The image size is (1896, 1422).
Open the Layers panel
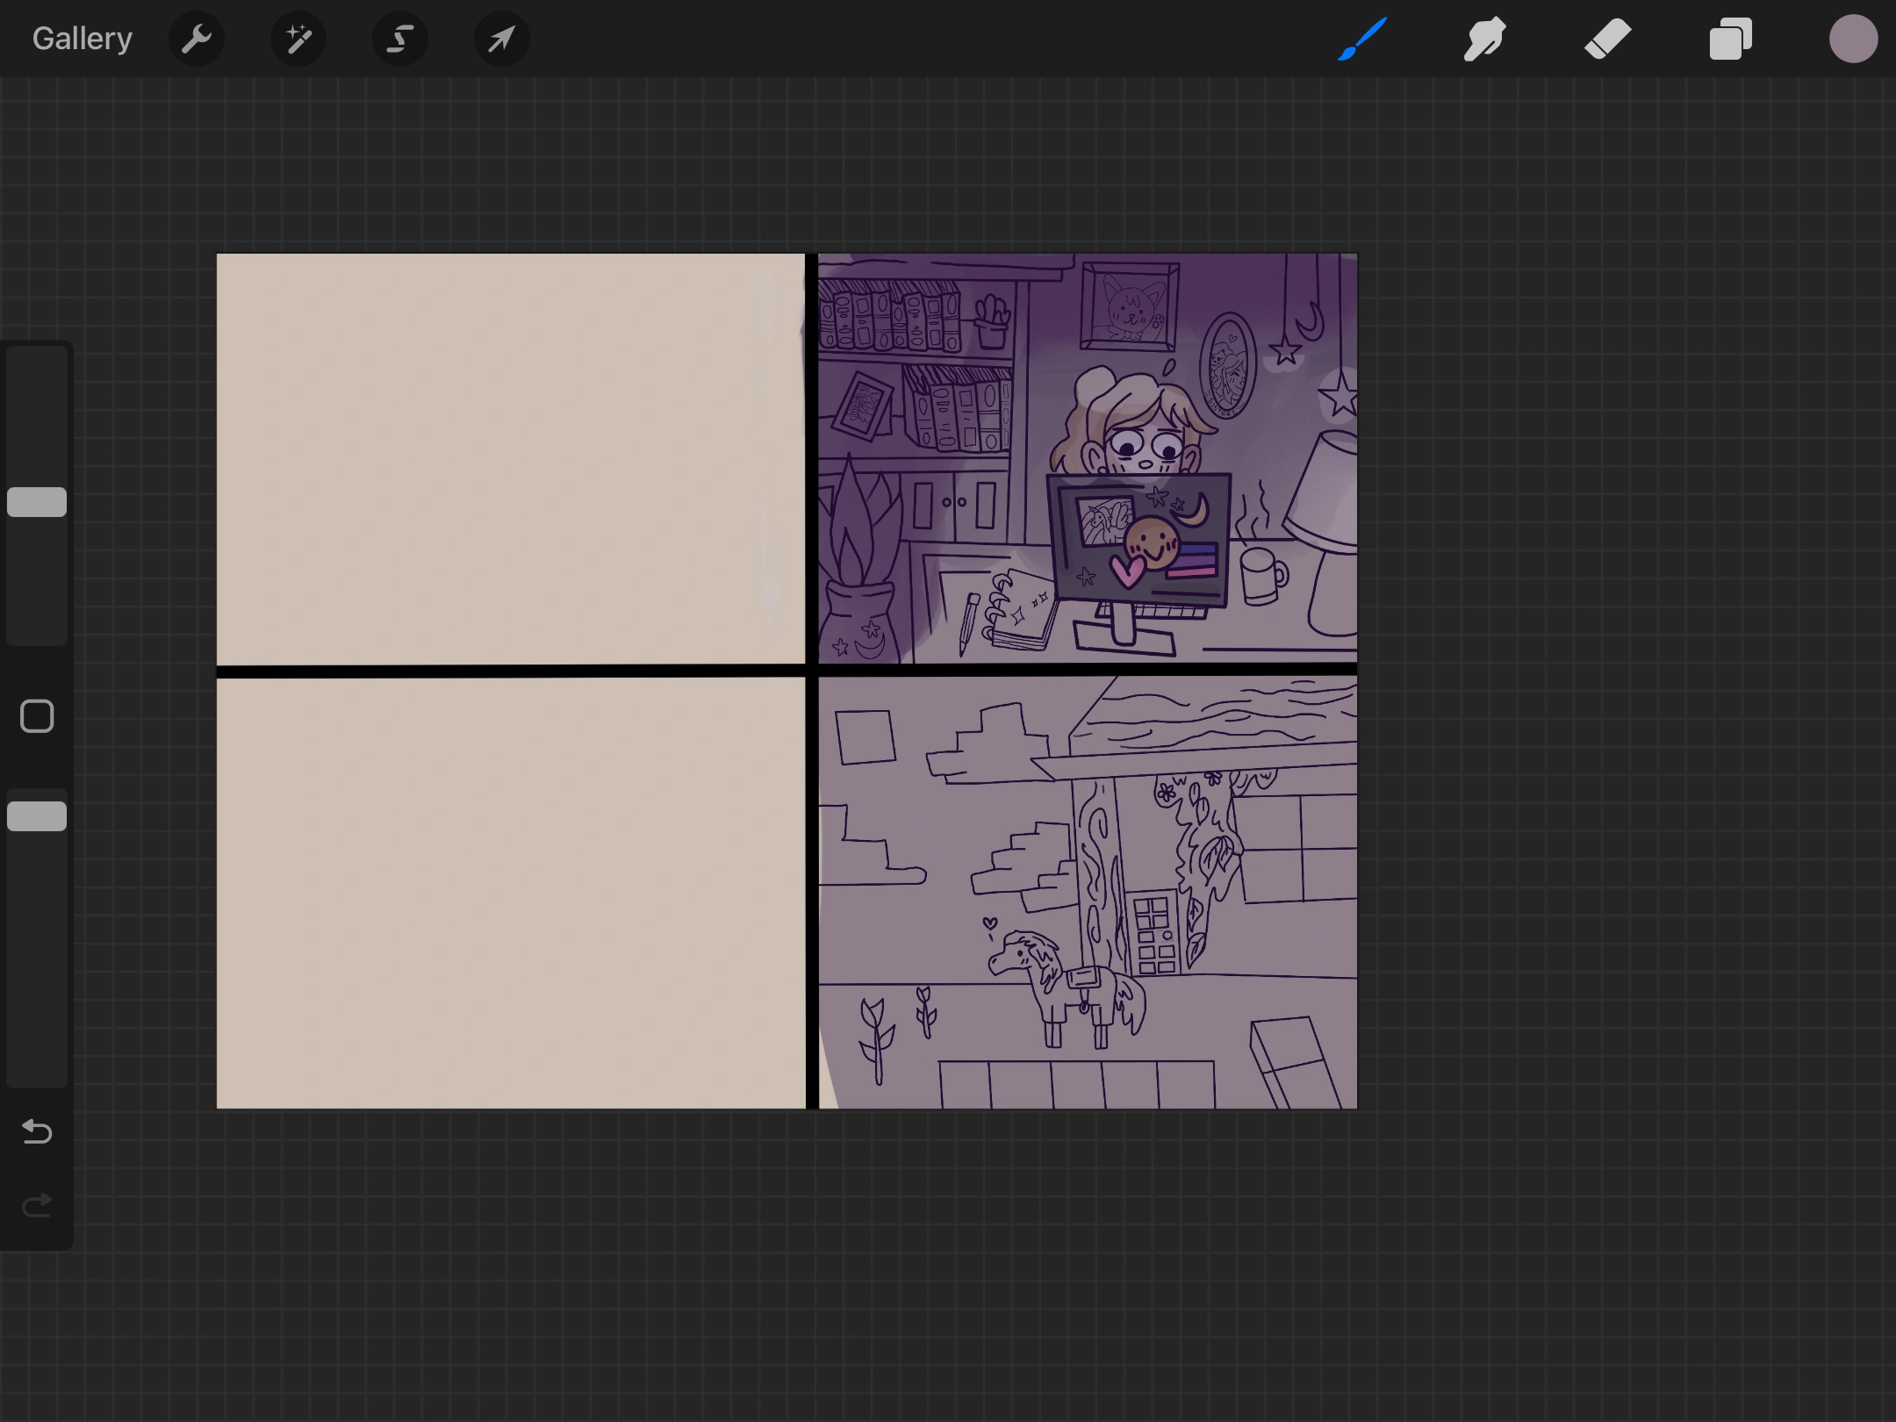tap(1730, 39)
